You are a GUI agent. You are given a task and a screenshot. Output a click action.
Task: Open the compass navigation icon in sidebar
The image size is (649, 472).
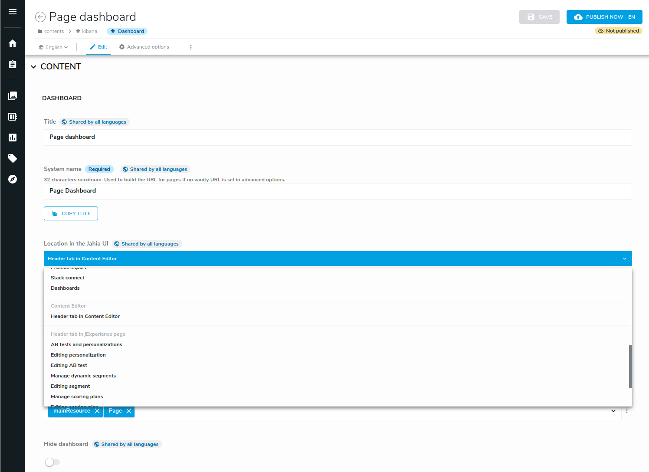(x=12, y=179)
